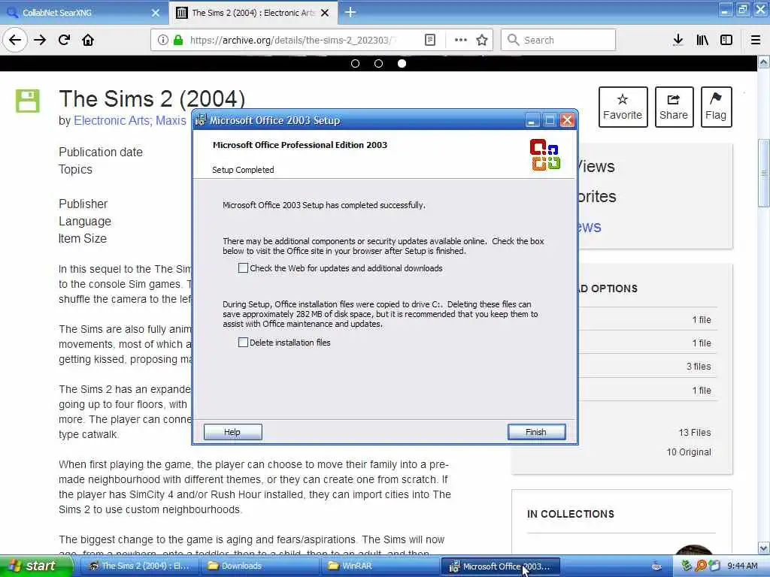Image resolution: width=770 pixels, height=577 pixels.
Task: Open the browser library icon
Action: tap(702, 40)
